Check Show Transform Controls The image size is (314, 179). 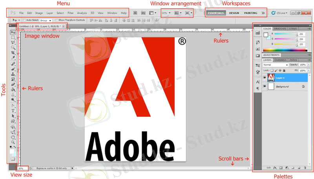[57, 20]
